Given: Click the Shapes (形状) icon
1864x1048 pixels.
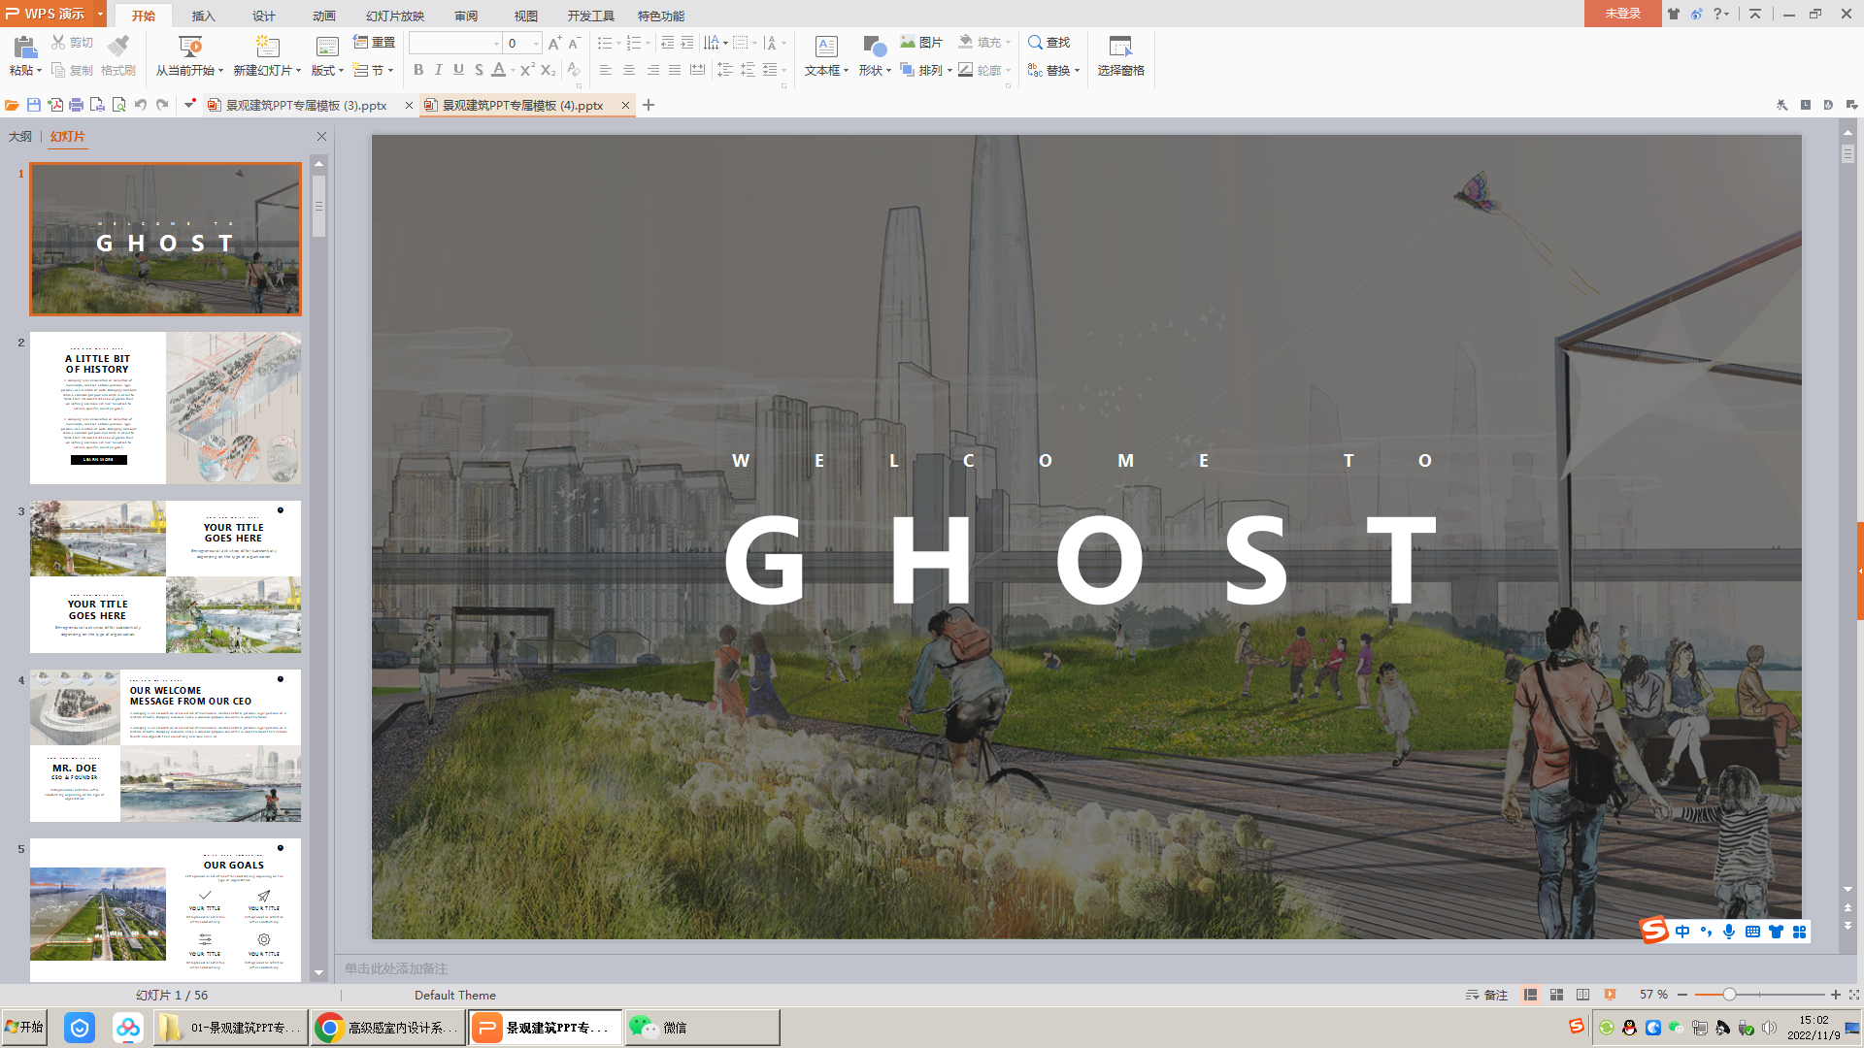Looking at the screenshot, I should point(874,47).
